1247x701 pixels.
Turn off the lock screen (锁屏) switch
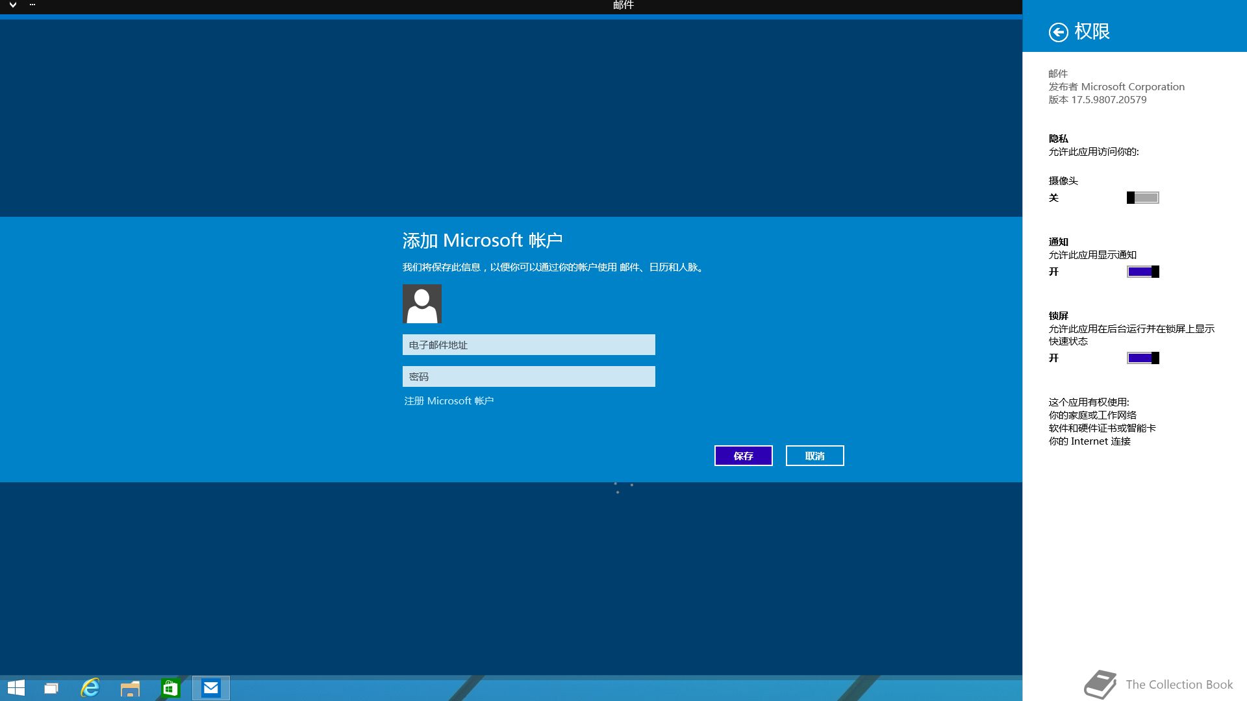coord(1142,358)
